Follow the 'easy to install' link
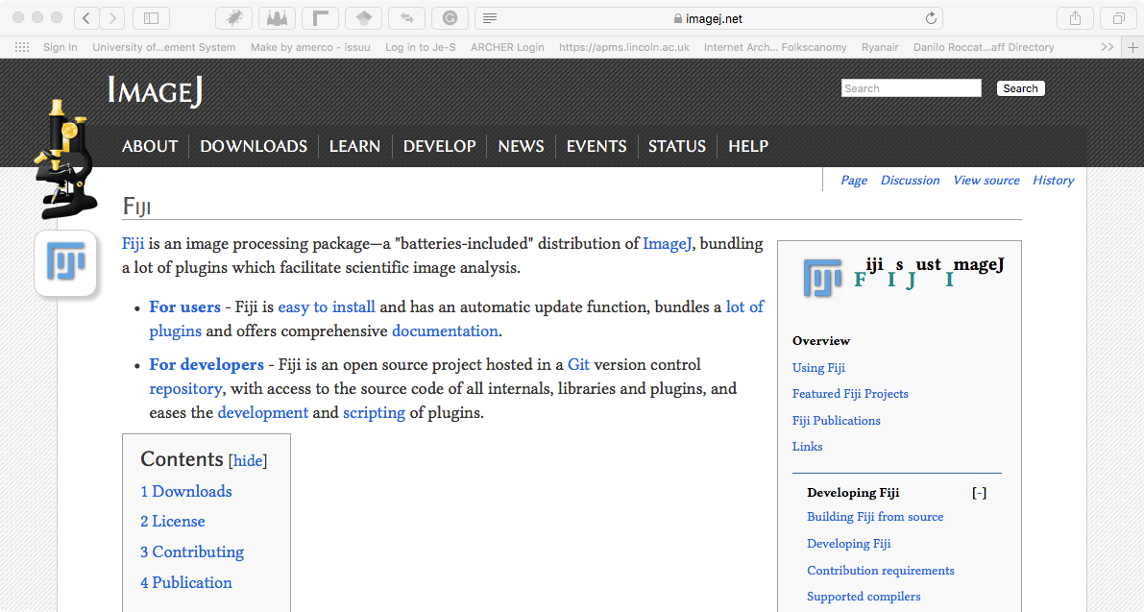Image resolution: width=1144 pixels, height=612 pixels. (327, 306)
